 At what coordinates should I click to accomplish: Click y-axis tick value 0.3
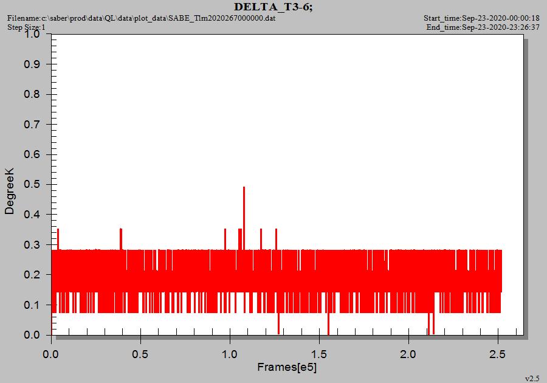pyautogui.click(x=32, y=244)
